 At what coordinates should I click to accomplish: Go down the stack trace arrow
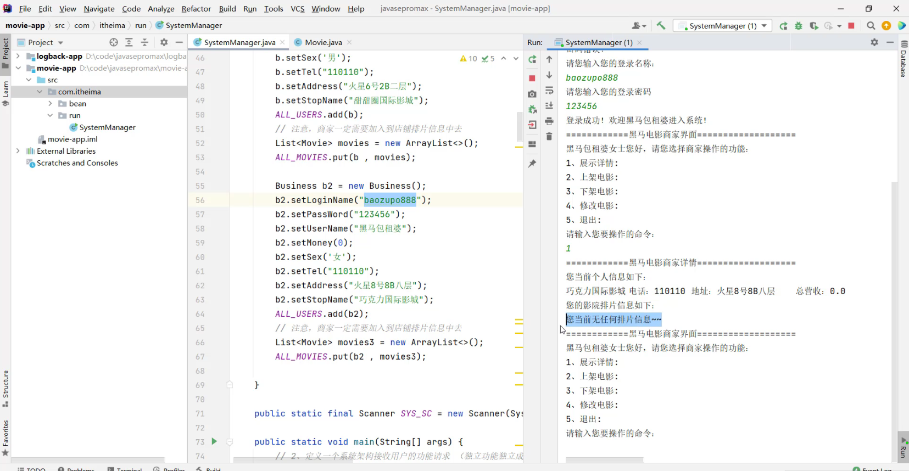click(x=549, y=75)
